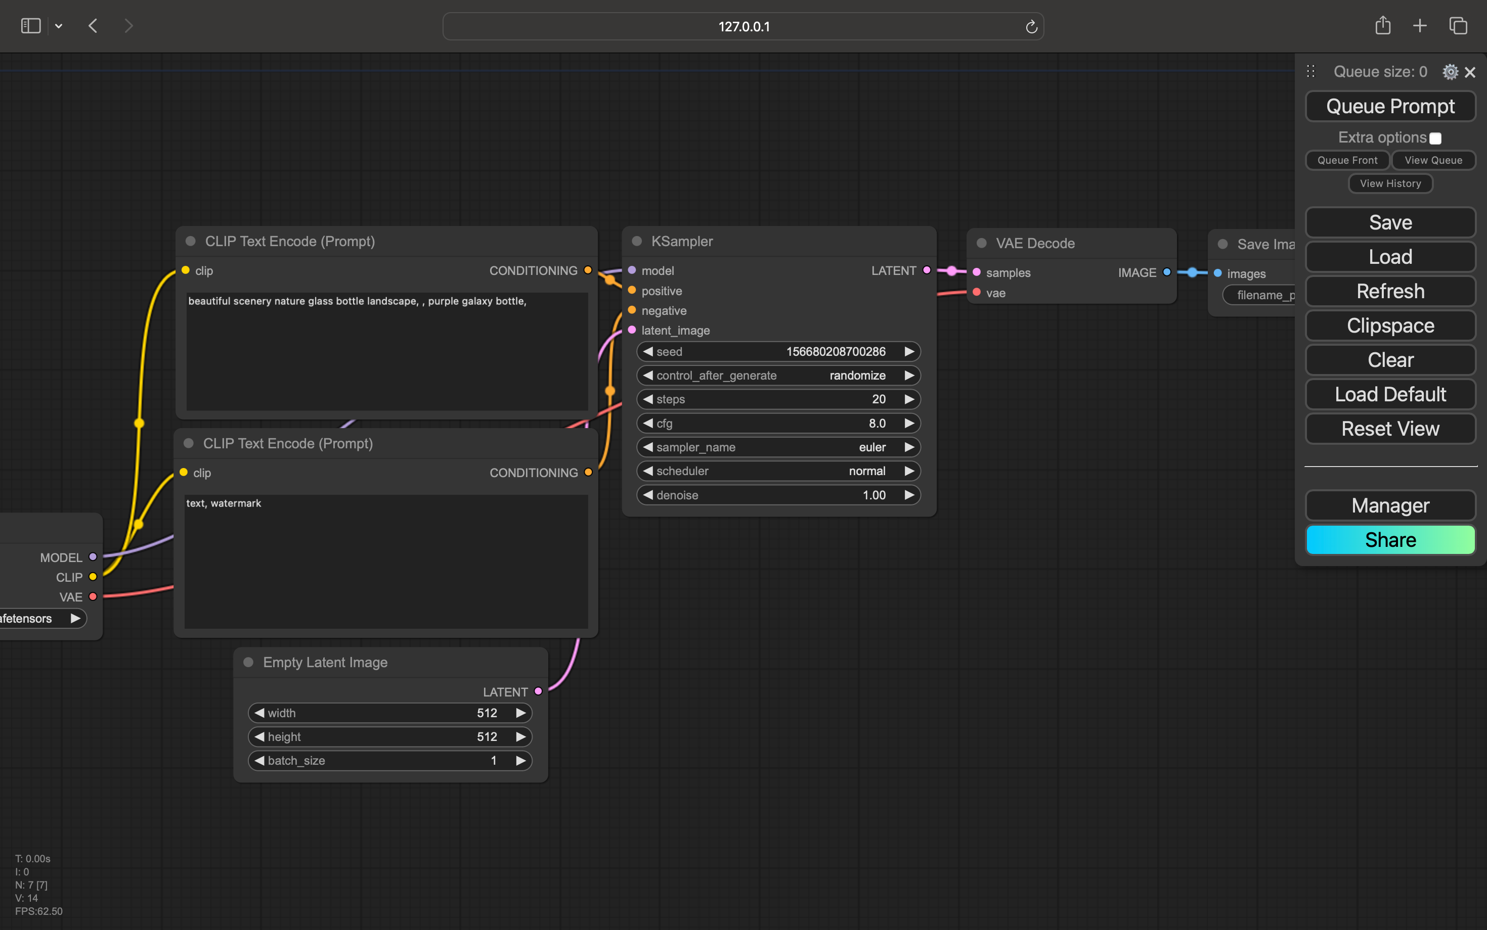Open Clipspace
1487x930 pixels.
click(x=1390, y=325)
